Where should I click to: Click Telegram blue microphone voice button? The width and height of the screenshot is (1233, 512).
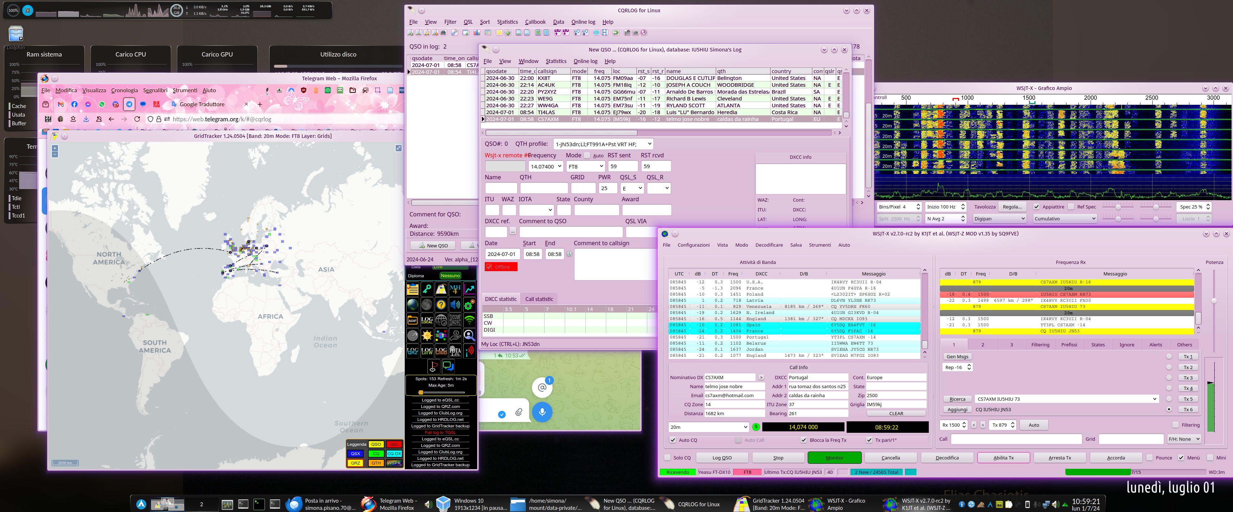pyautogui.click(x=542, y=412)
